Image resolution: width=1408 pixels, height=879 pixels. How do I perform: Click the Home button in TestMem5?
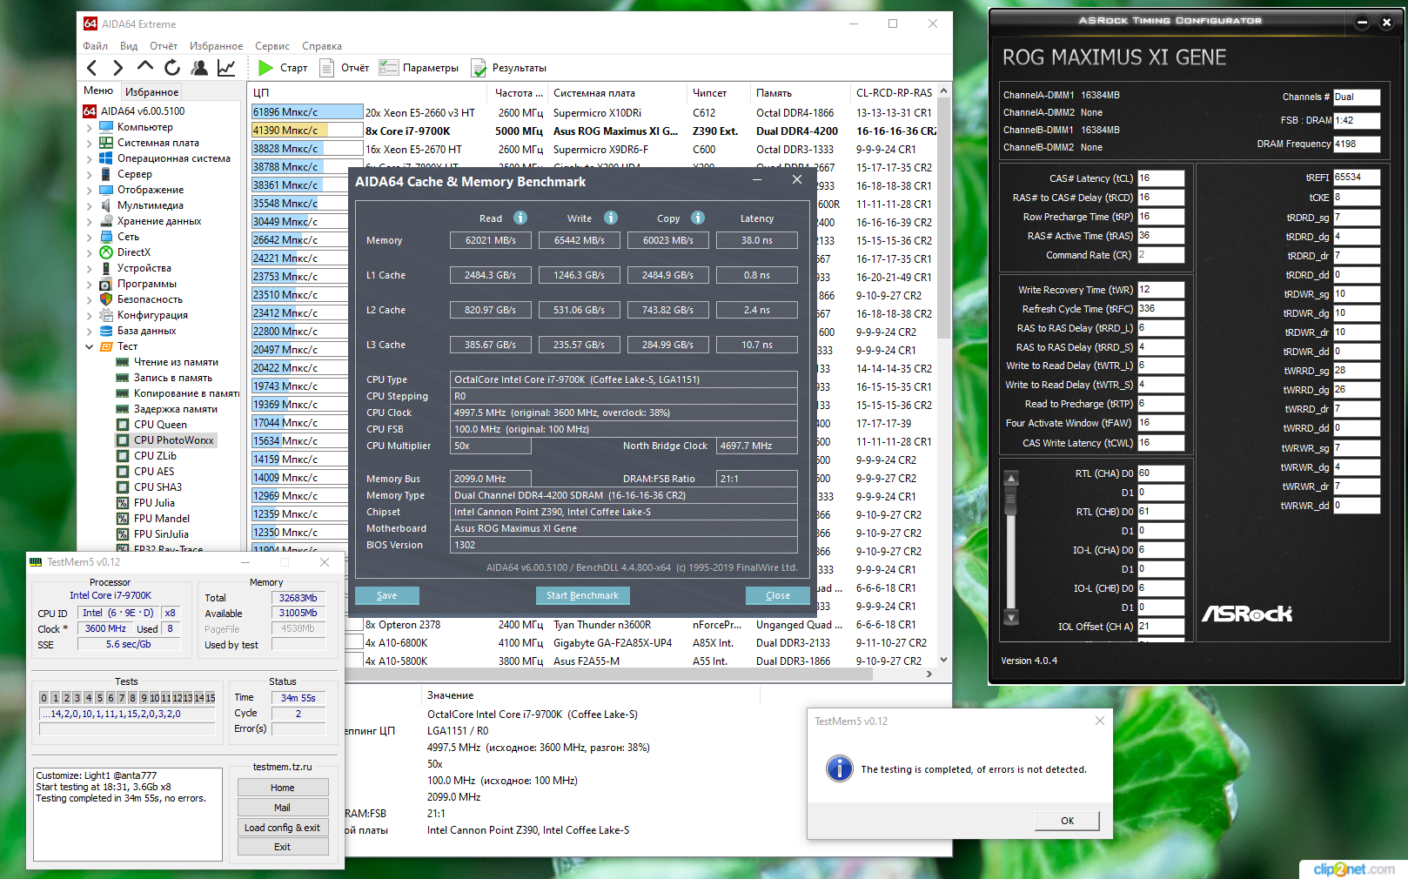coord(283,788)
